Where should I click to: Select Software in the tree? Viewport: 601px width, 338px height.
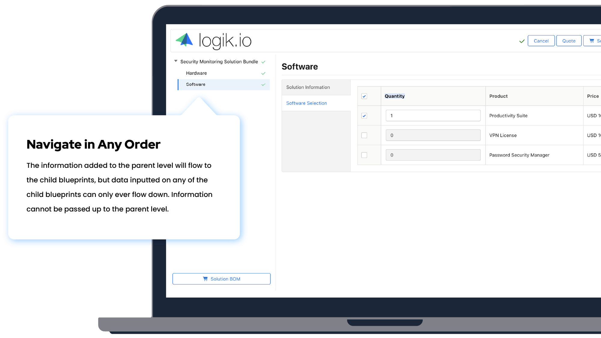224,85
